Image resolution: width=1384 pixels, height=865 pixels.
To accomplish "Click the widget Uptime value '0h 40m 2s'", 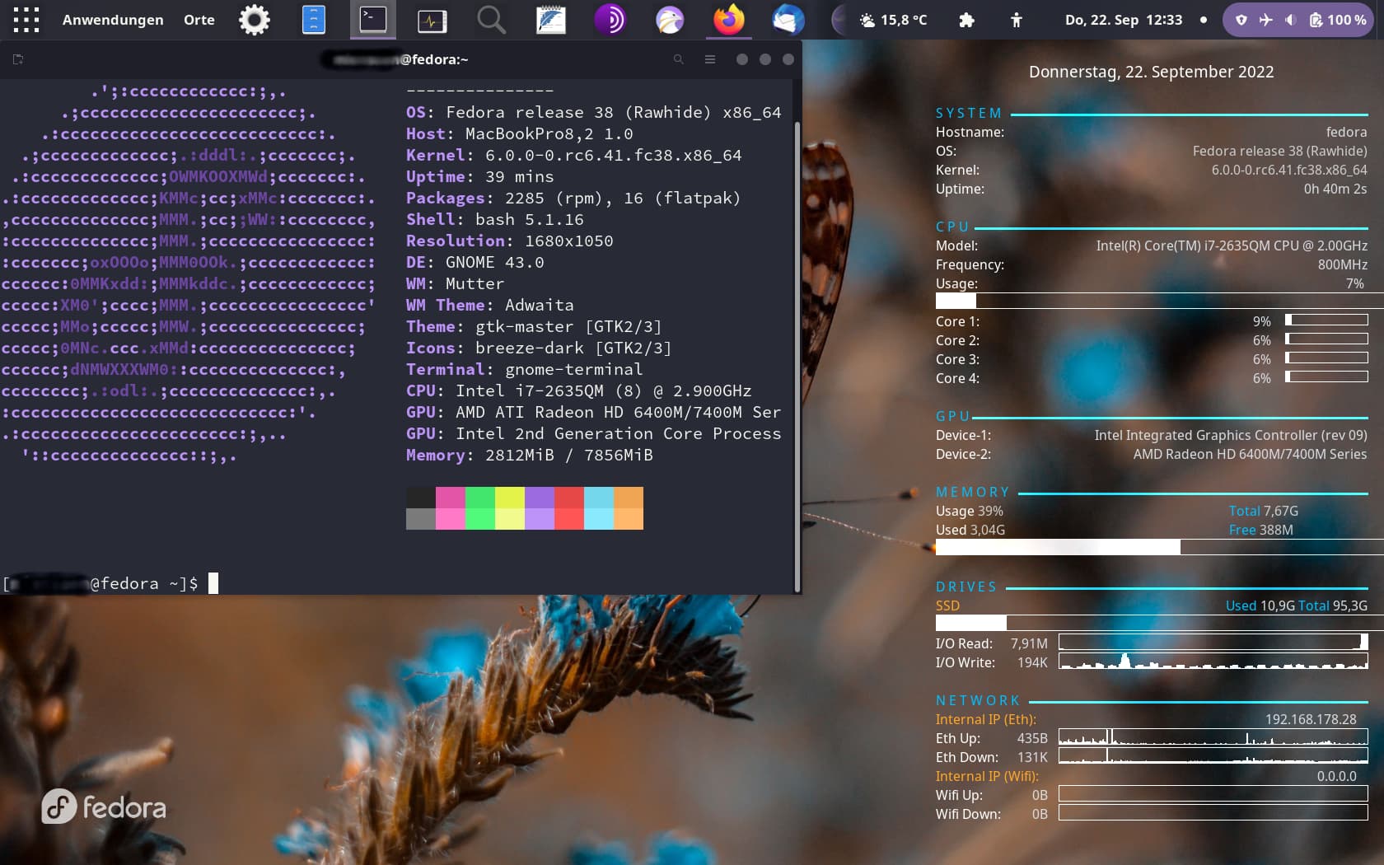I will [x=1335, y=189].
